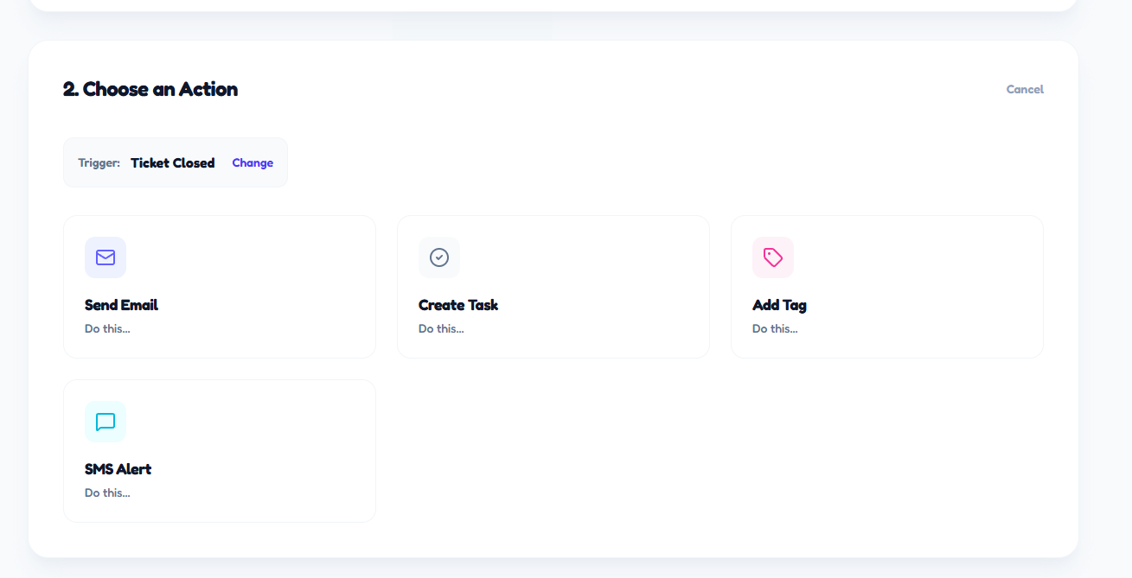
Task: Click the Create Task title text
Action: coord(458,305)
